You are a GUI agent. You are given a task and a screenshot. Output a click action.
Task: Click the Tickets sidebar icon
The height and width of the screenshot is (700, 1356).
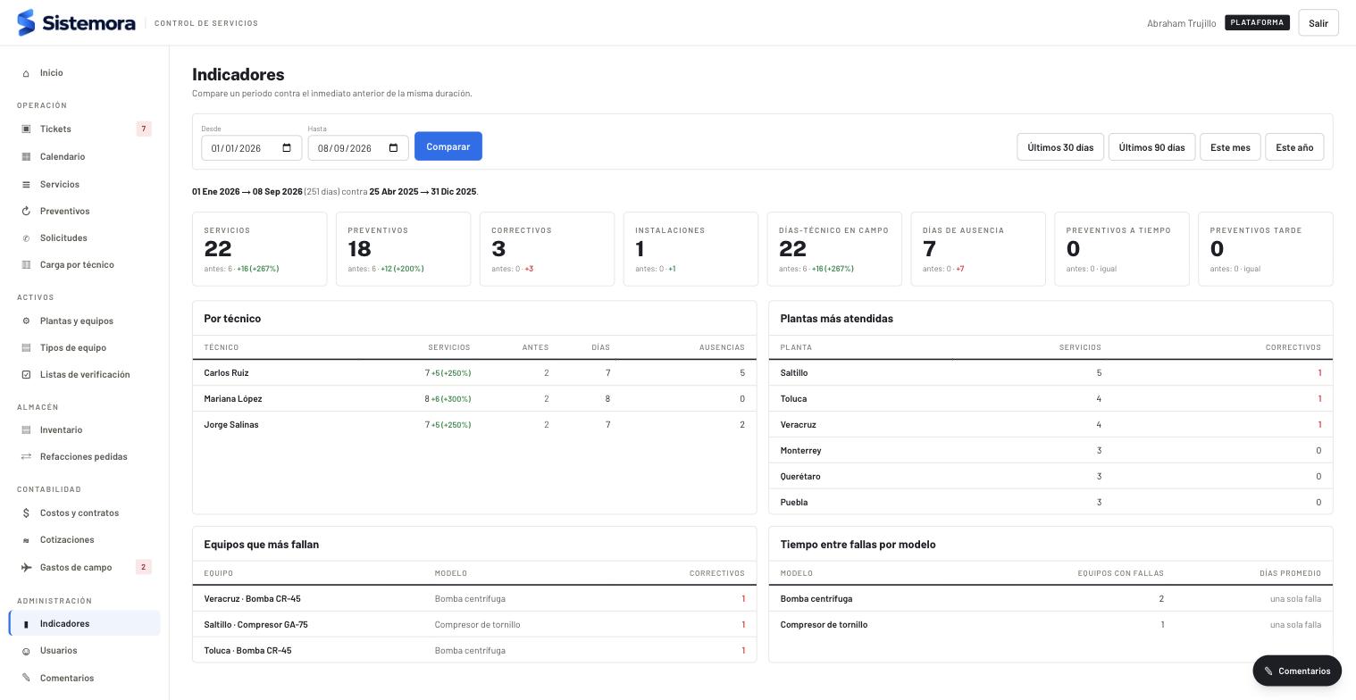(26, 129)
